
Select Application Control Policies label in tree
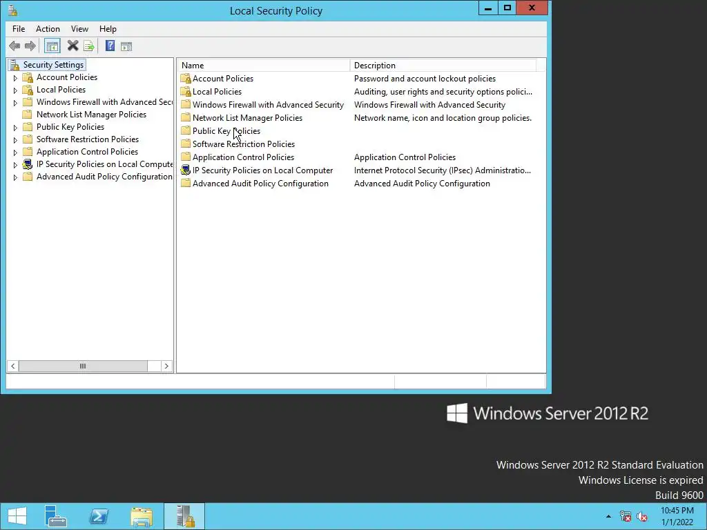(x=87, y=152)
